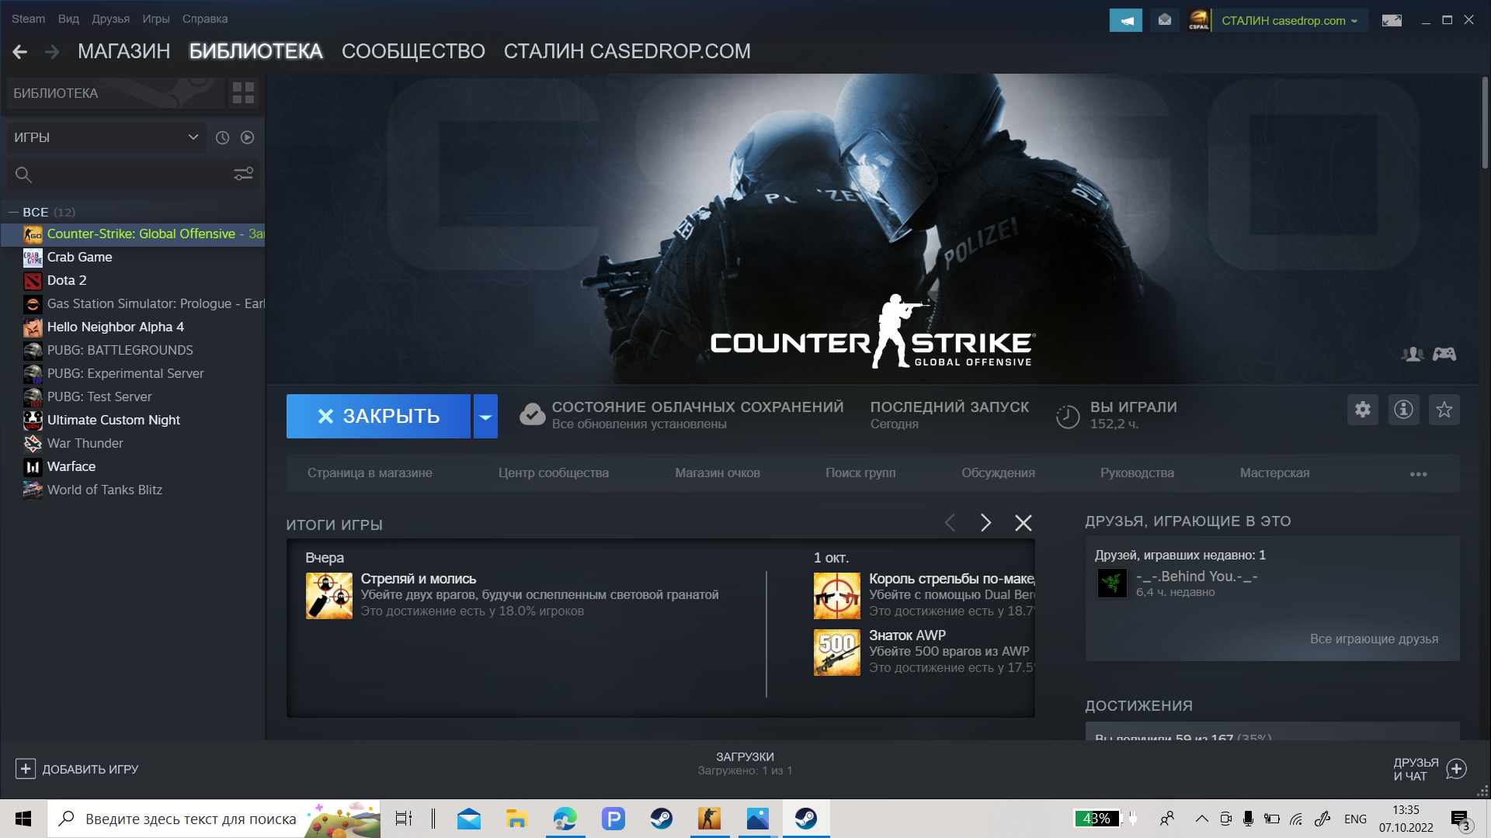Select Crab Game in library list
This screenshot has width=1491, height=838.
pos(134,257)
